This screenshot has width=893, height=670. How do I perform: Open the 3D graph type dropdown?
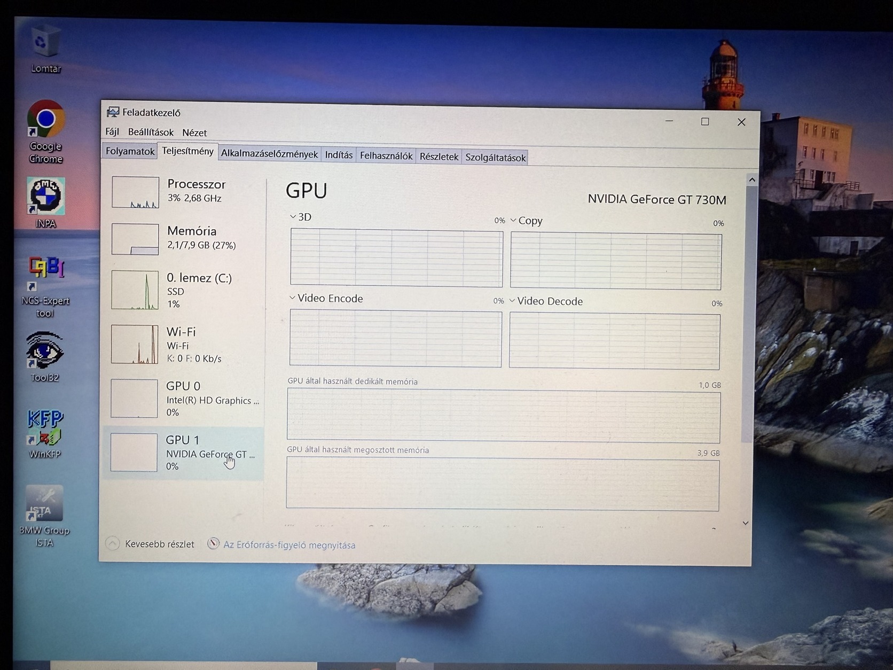click(x=293, y=216)
